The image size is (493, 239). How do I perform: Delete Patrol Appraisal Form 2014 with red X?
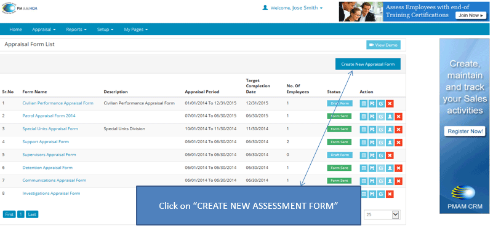point(399,117)
